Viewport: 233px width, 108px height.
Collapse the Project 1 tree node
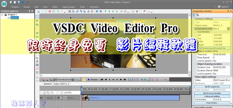click(2, 15)
